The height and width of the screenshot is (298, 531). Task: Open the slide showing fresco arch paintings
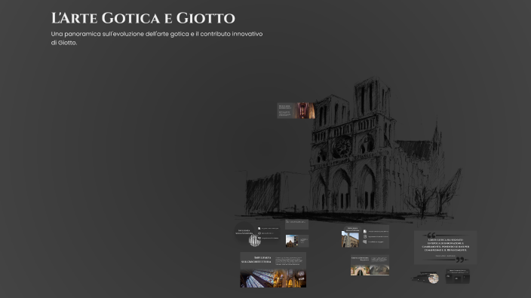[x=370, y=265]
